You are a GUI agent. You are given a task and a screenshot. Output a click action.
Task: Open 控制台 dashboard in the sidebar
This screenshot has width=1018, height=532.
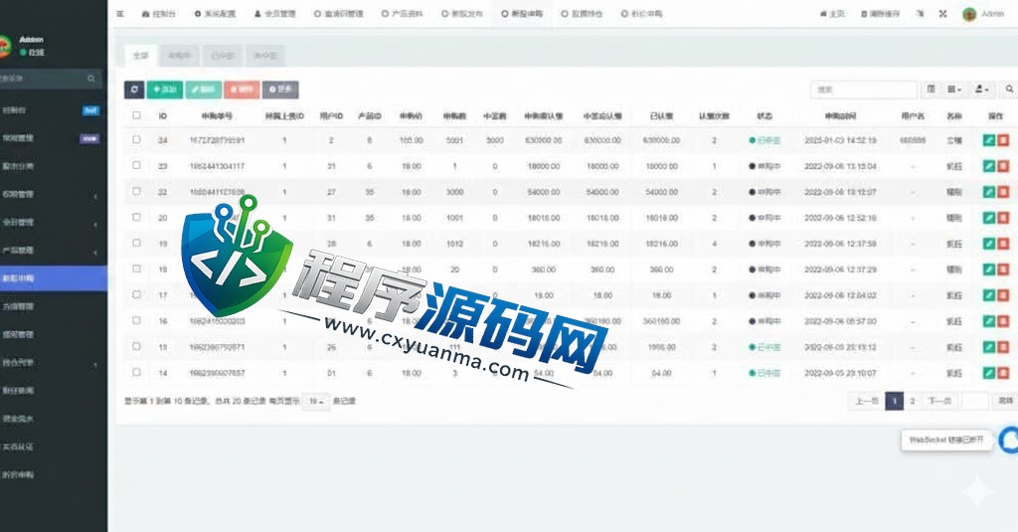pyautogui.click(x=54, y=110)
